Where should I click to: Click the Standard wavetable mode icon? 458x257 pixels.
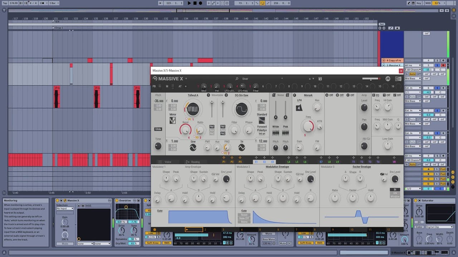coord(262,120)
